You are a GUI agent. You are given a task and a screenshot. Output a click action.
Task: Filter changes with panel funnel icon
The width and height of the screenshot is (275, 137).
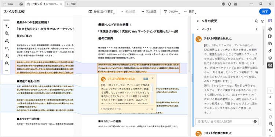262,21
